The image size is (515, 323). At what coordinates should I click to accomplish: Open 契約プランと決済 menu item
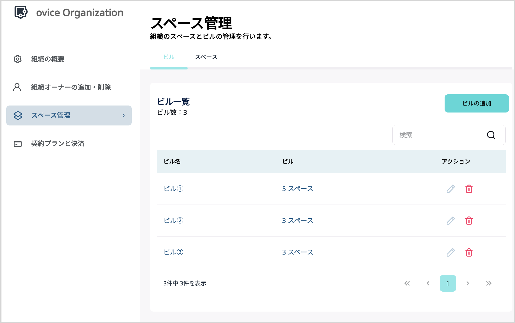[x=58, y=144]
